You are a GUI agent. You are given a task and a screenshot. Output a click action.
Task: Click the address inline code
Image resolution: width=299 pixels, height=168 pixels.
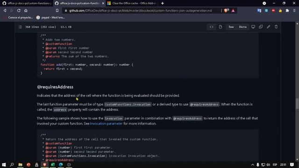click(60, 110)
